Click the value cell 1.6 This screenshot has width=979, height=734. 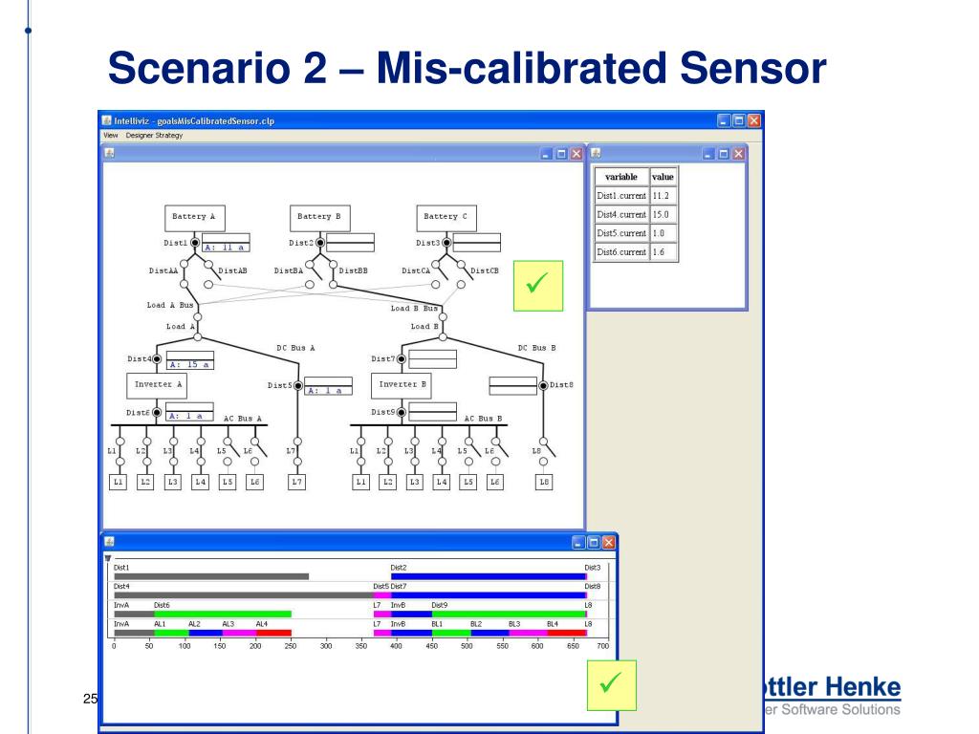pyautogui.click(x=664, y=252)
